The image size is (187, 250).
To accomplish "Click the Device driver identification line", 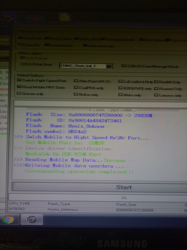I will click(x=63, y=148).
